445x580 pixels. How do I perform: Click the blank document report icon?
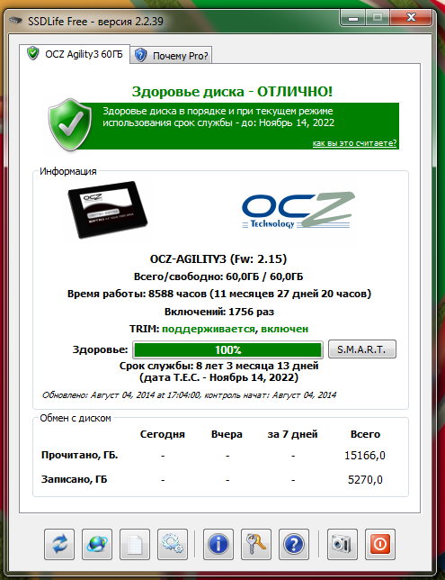pyautogui.click(x=135, y=544)
